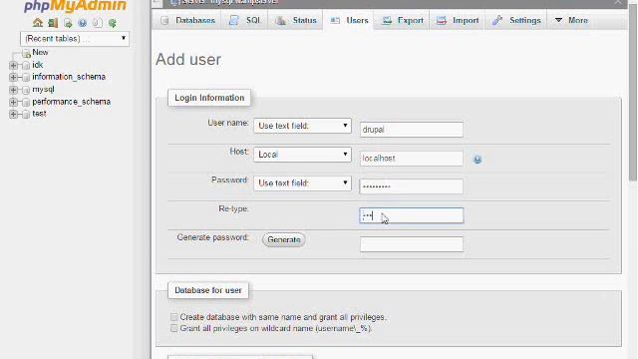Open the performance_schema database link
This screenshot has width=638, height=359.
pos(71,102)
